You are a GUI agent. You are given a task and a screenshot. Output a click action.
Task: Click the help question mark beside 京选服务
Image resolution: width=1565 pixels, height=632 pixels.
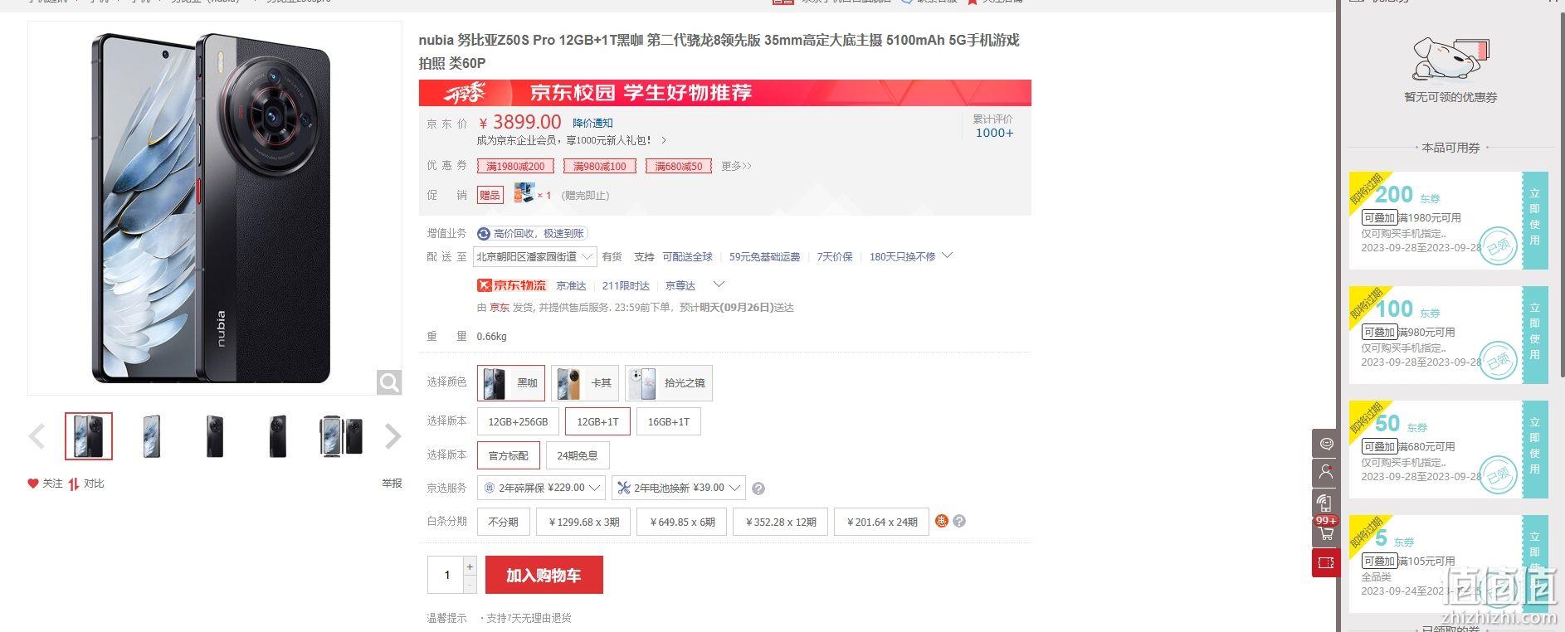click(x=758, y=489)
